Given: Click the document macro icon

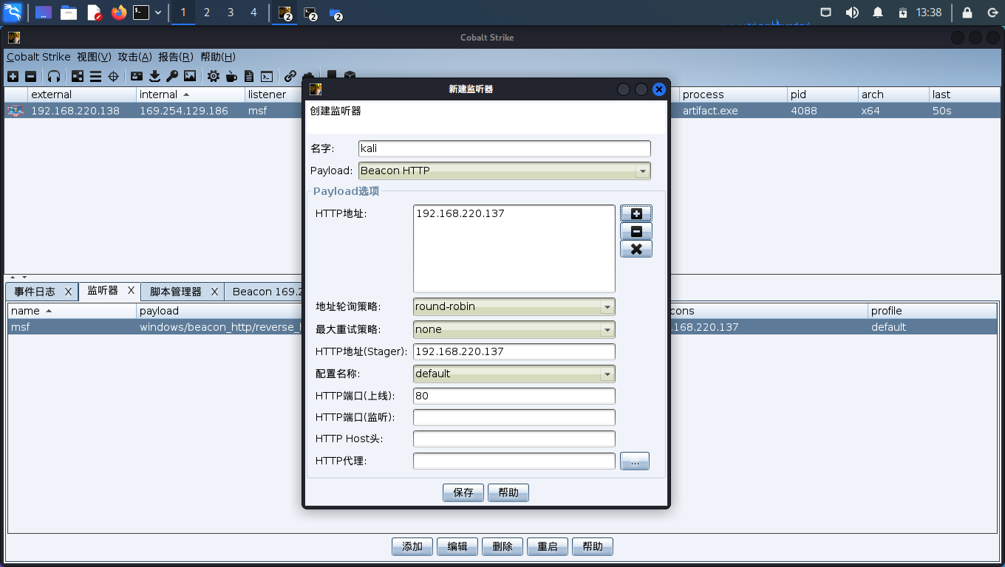Looking at the screenshot, I should click(x=249, y=76).
